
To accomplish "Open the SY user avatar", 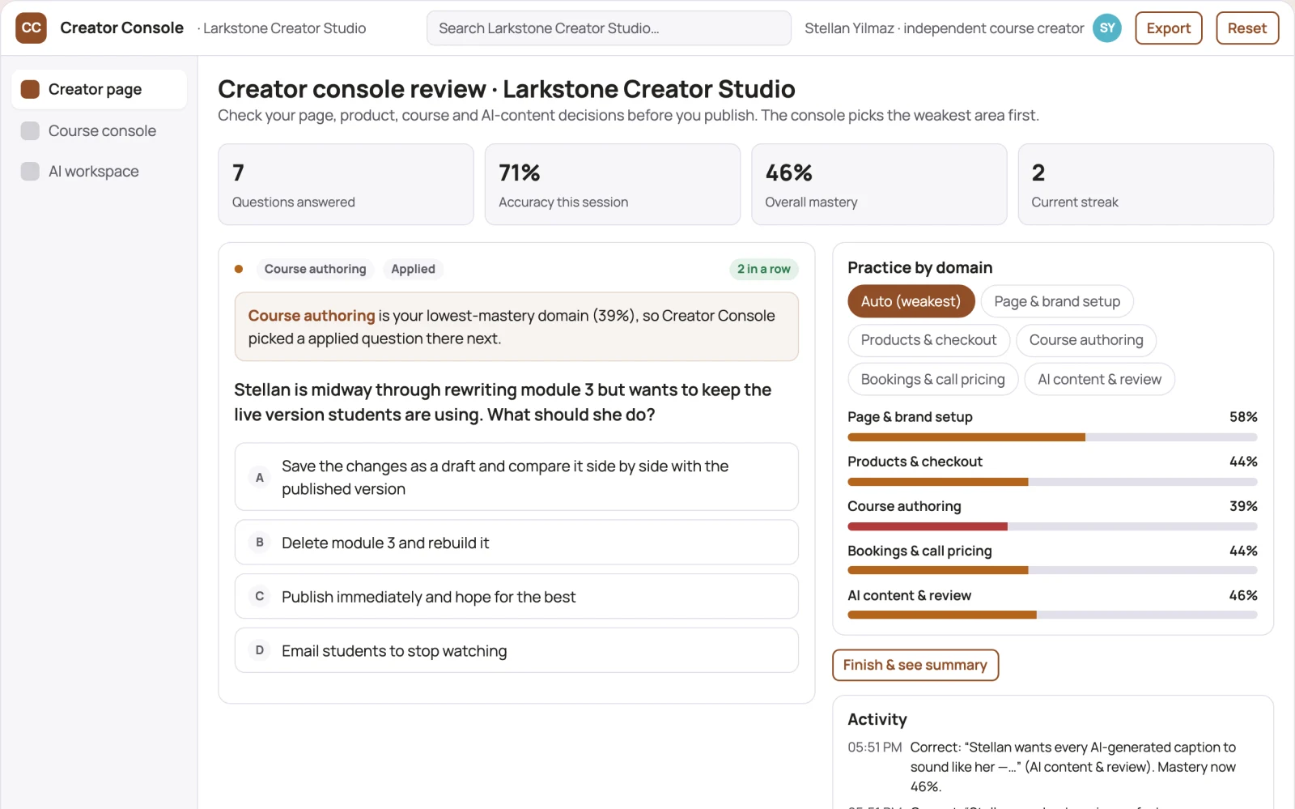I will [x=1107, y=28].
